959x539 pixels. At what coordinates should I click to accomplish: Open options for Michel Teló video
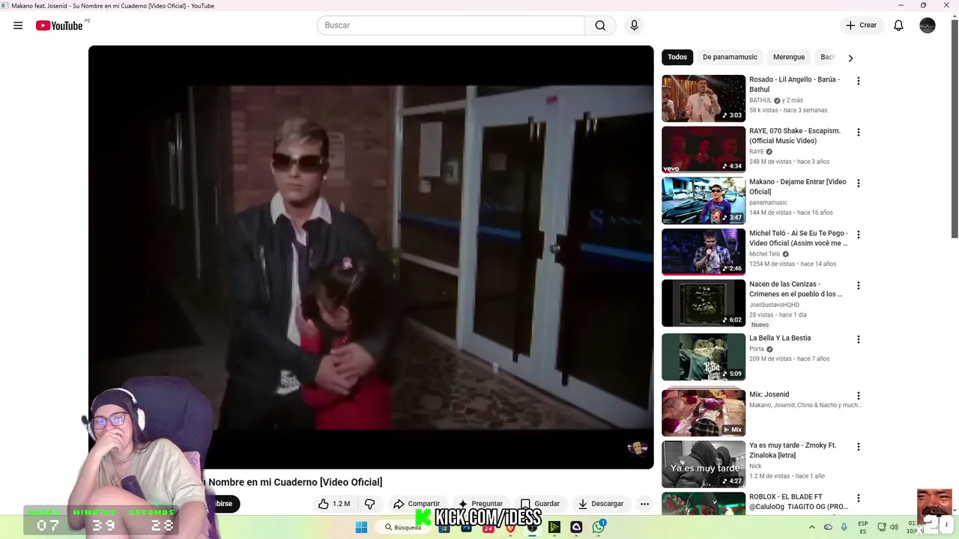[x=859, y=235]
